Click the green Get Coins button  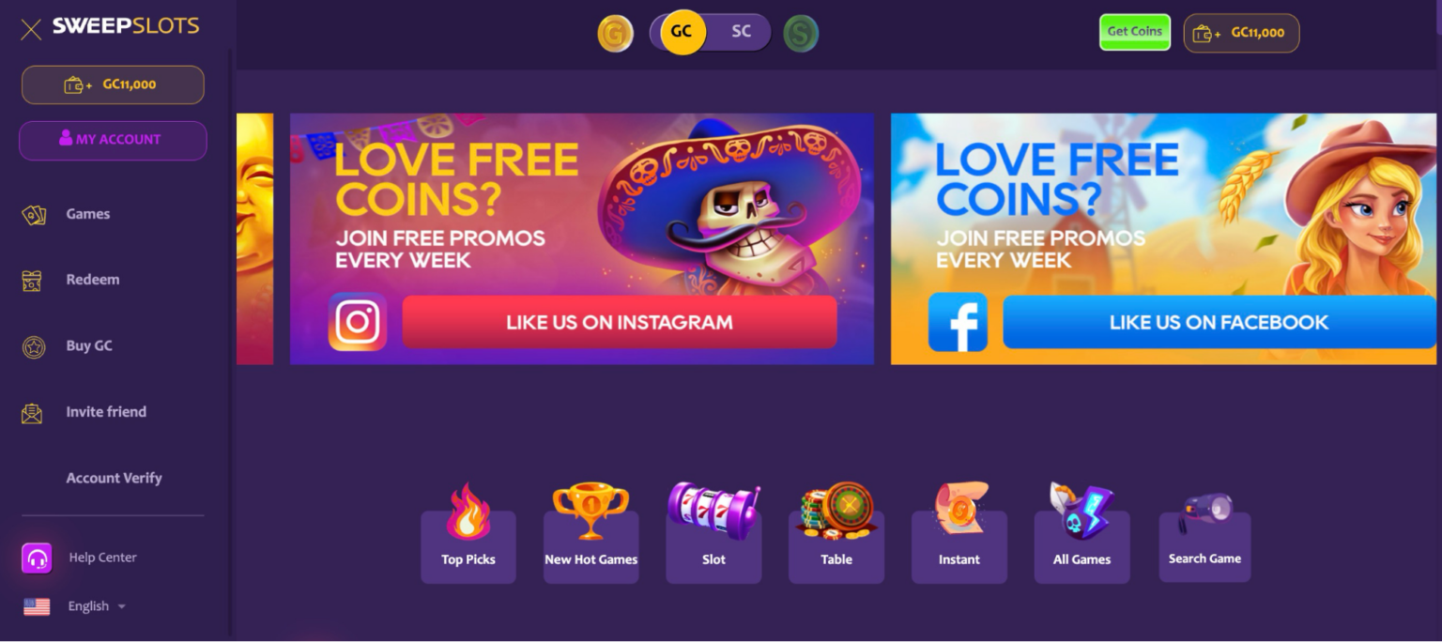tap(1135, 32)
